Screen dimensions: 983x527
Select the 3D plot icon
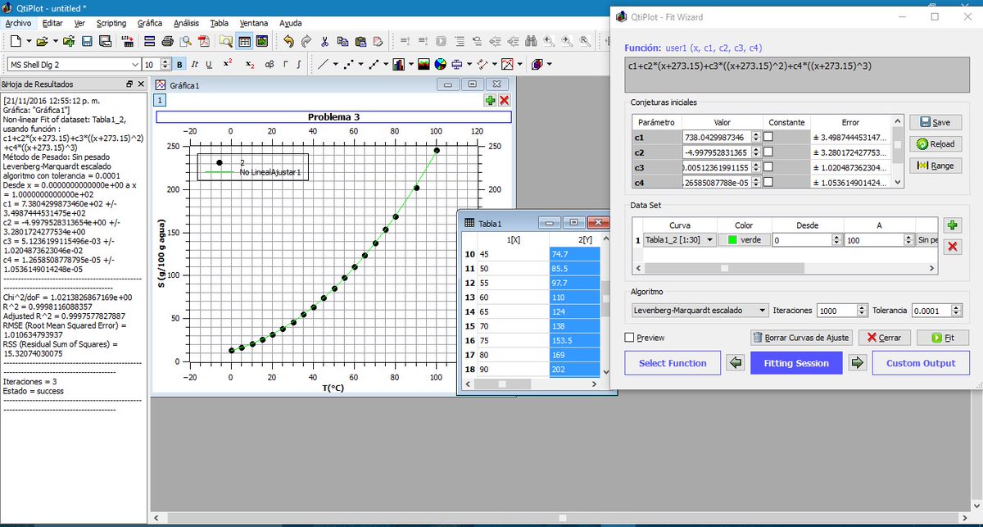coord(537,64)
